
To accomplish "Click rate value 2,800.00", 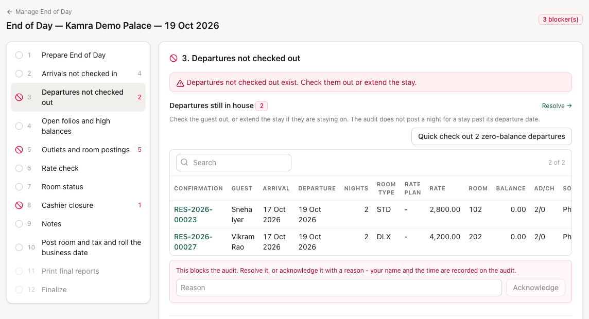I will click(445, 209).
